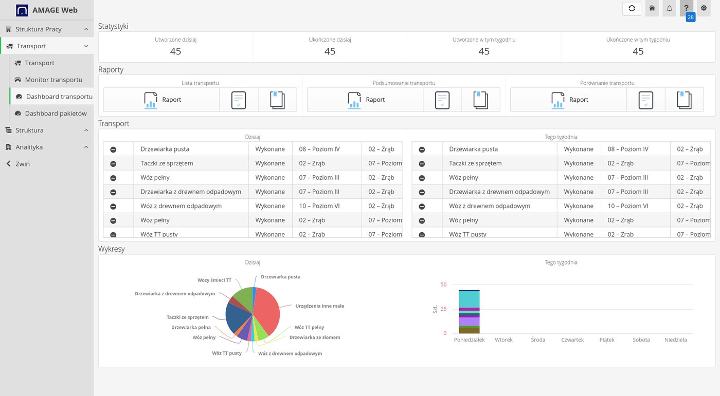Open bookmark pages icon under Lista transportu
720x396 pixels.
point(277,100)
